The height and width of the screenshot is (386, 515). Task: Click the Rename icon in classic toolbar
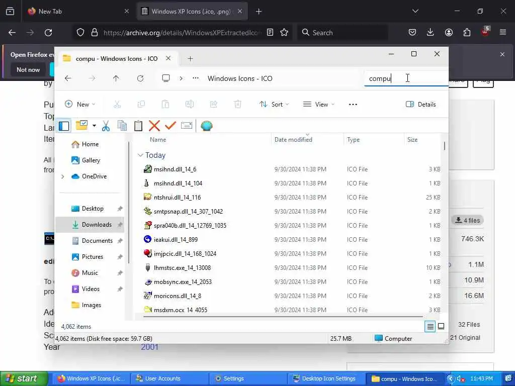click(187, 126)
